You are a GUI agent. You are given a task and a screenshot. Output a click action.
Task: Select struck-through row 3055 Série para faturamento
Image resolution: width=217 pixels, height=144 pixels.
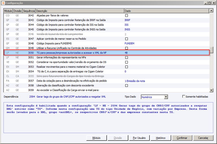coord(107,76)
